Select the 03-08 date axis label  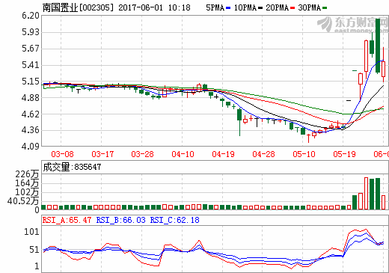62,154
